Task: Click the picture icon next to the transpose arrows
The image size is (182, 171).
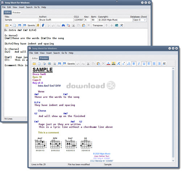Action: click(x=117, y=25)
